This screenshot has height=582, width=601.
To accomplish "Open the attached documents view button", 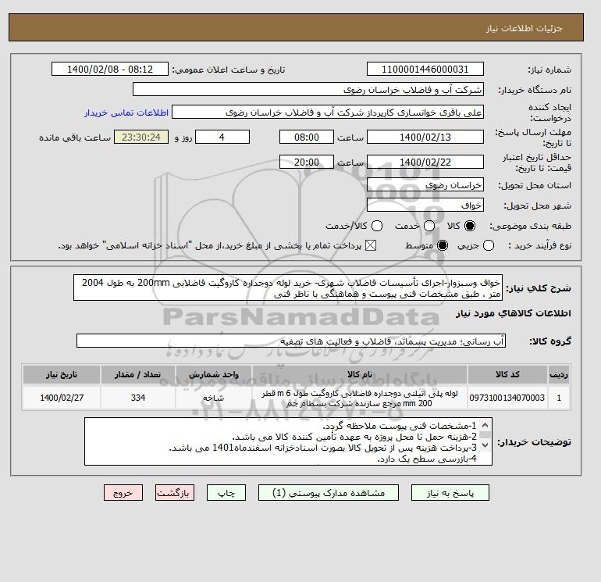I will (x=329, y=493).
